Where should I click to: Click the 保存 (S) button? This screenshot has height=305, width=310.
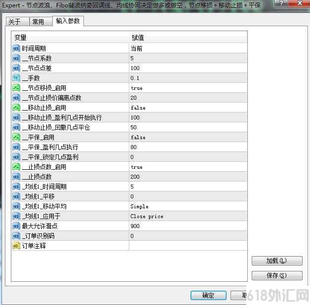point(277,275)
